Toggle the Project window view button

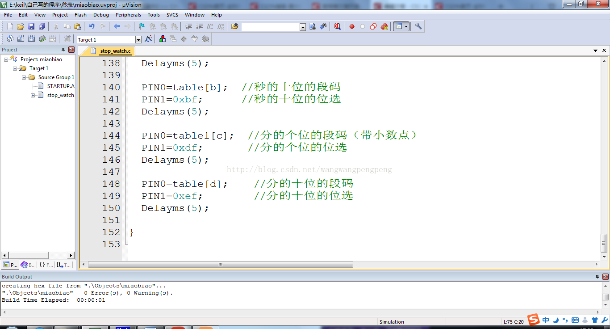(x=398, y=27)
